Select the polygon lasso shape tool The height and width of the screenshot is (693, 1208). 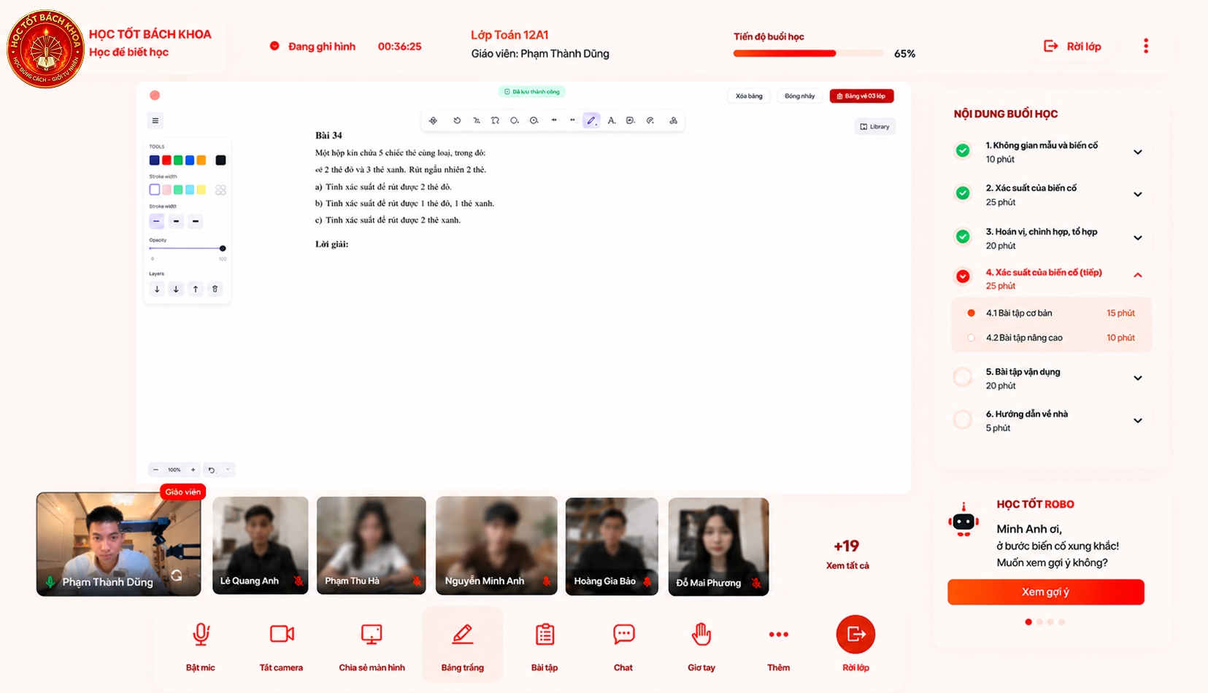(495, 120)
